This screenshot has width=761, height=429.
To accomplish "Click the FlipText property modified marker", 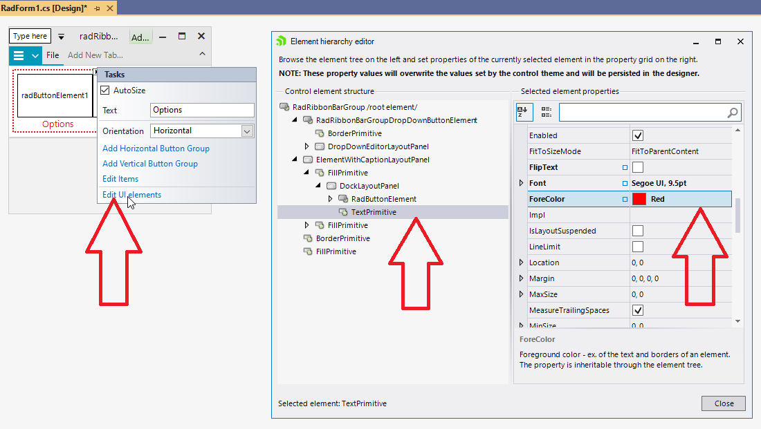I will tap(625, 167).
